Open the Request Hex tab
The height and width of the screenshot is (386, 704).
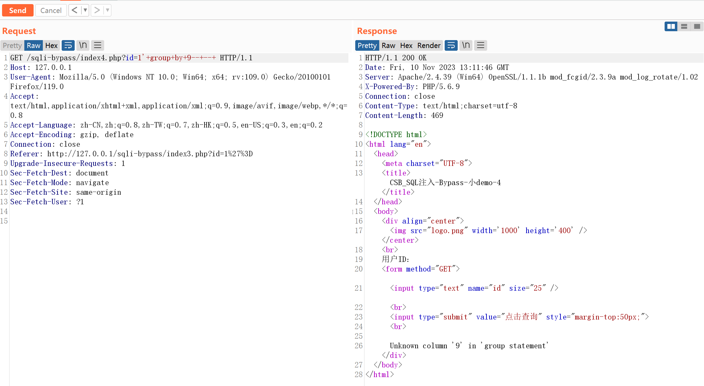click(51, 45)
